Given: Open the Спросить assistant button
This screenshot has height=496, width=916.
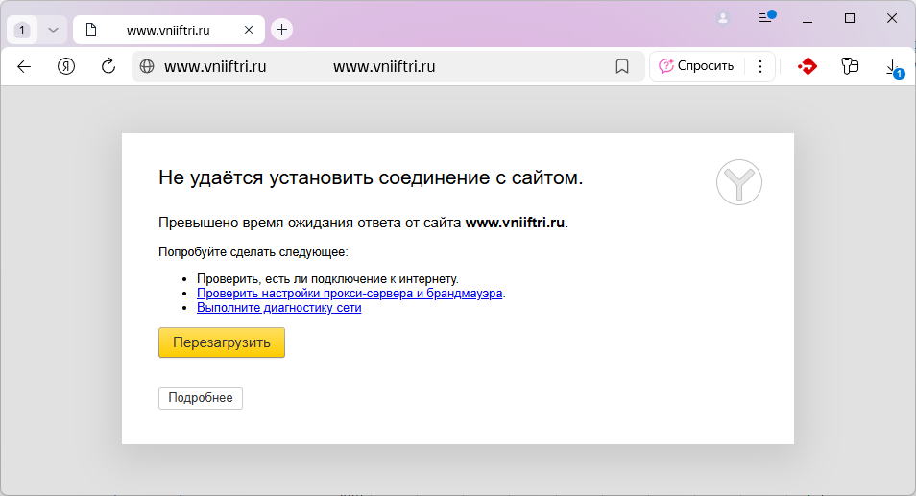Looking at the screenshot, I should tap(696, 66).
